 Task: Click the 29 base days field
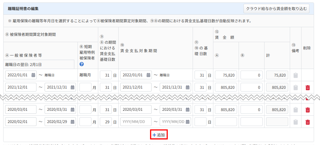[x=106, y=122]
